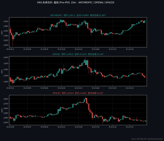
Task: Click the 05-11 01:30 label under ANTHROPIC chart
Action: [130, 49]
